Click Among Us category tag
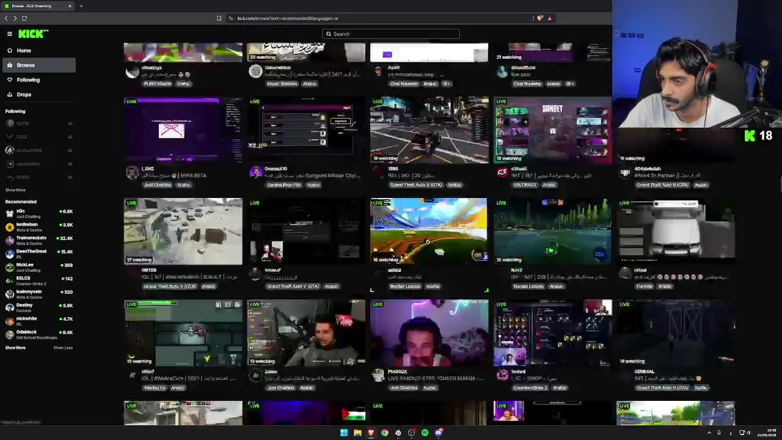 pyautogui.click(x=155, y=388)
